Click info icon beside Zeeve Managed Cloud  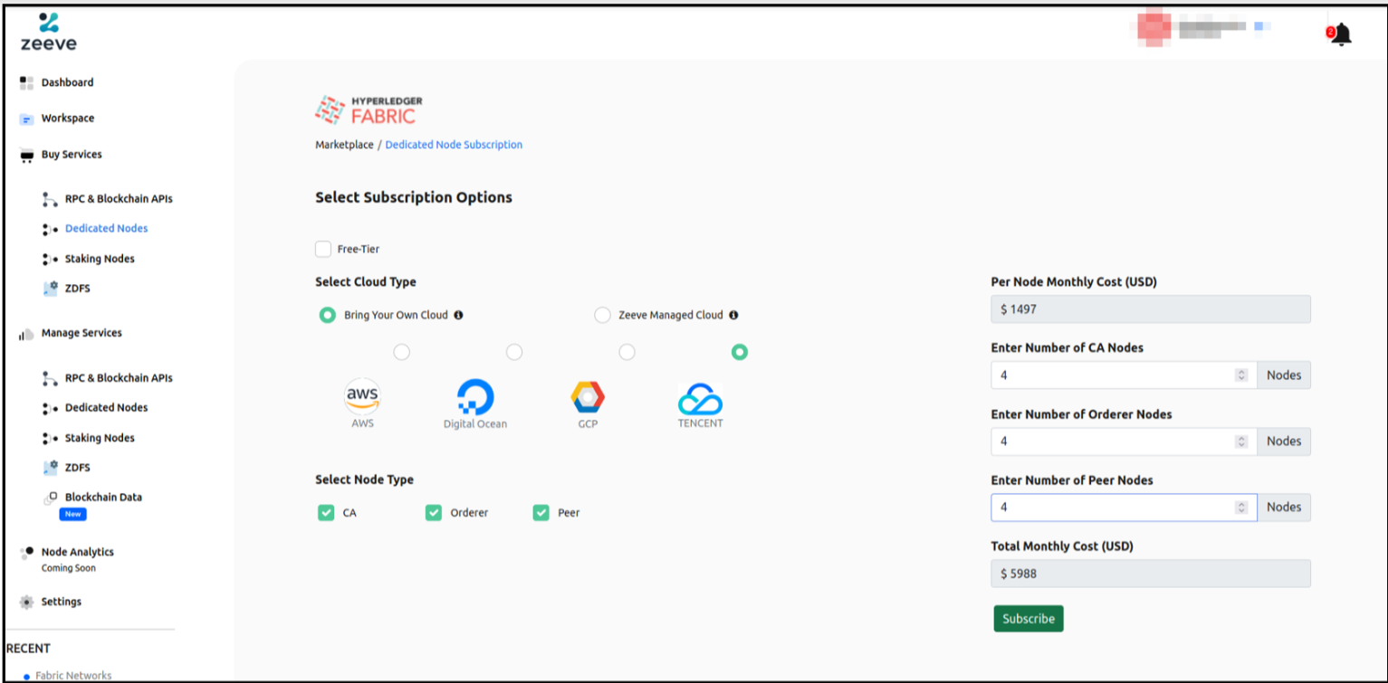pyautogui.click(x=733, y=316)
